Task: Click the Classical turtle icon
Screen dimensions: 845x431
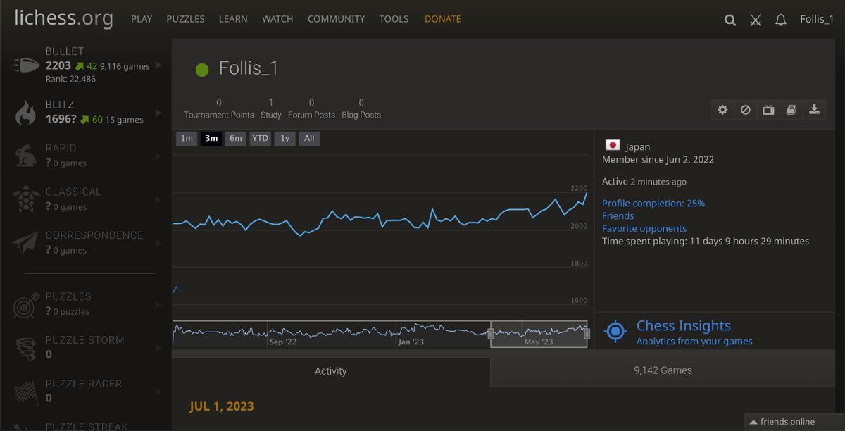Action: pos(25,199)
